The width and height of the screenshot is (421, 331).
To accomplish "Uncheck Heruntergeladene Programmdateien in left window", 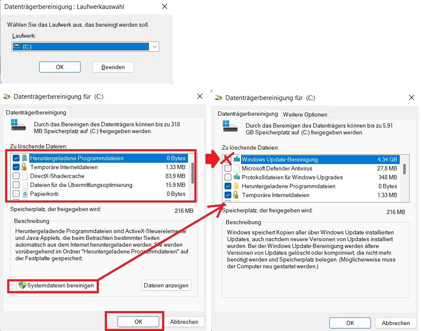I will click(x=16, y=158).
